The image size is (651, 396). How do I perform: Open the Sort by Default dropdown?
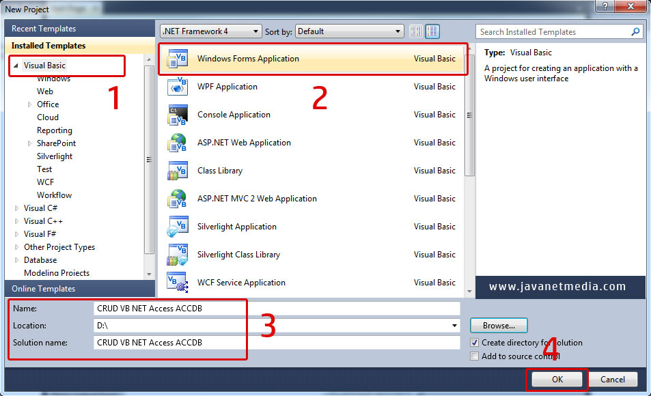click(349, 31)
